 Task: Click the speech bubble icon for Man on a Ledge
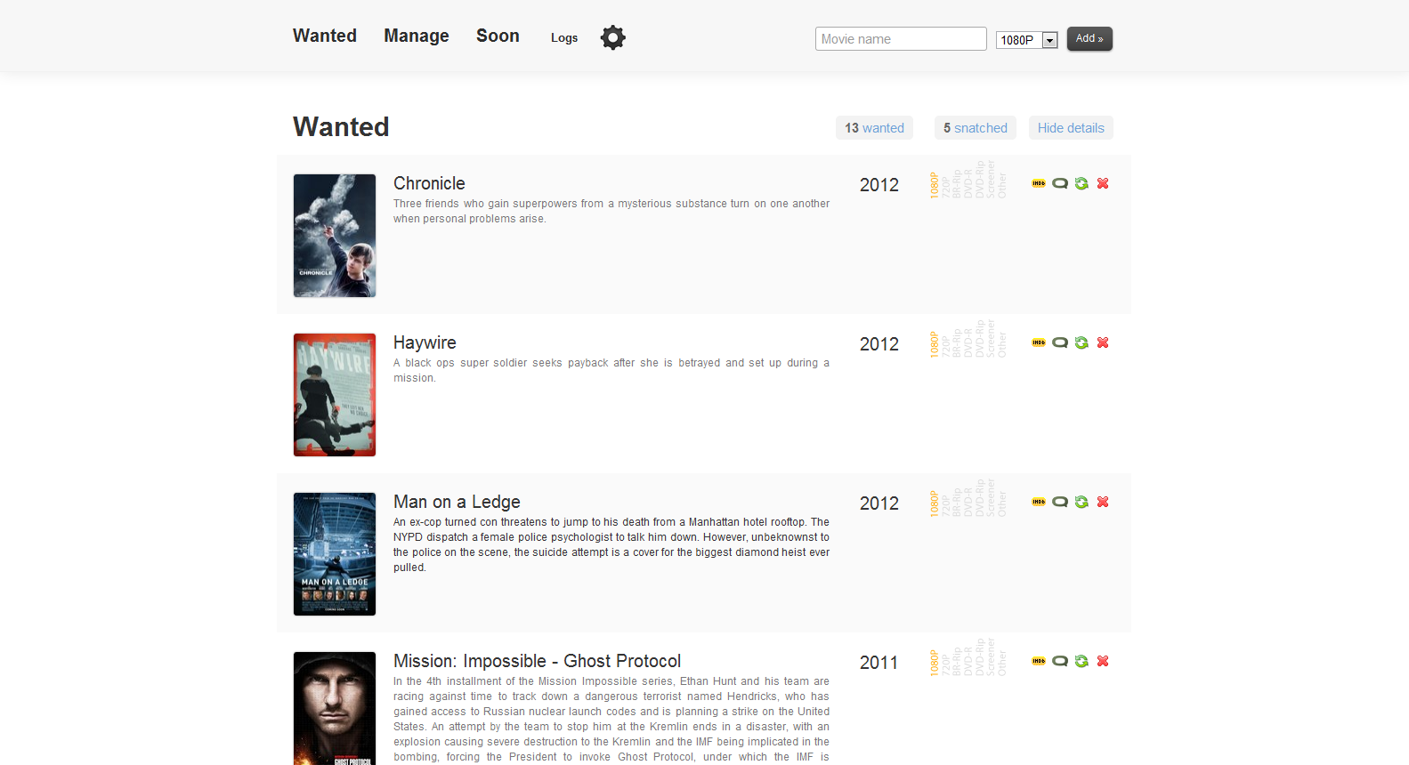point(1060,502)
